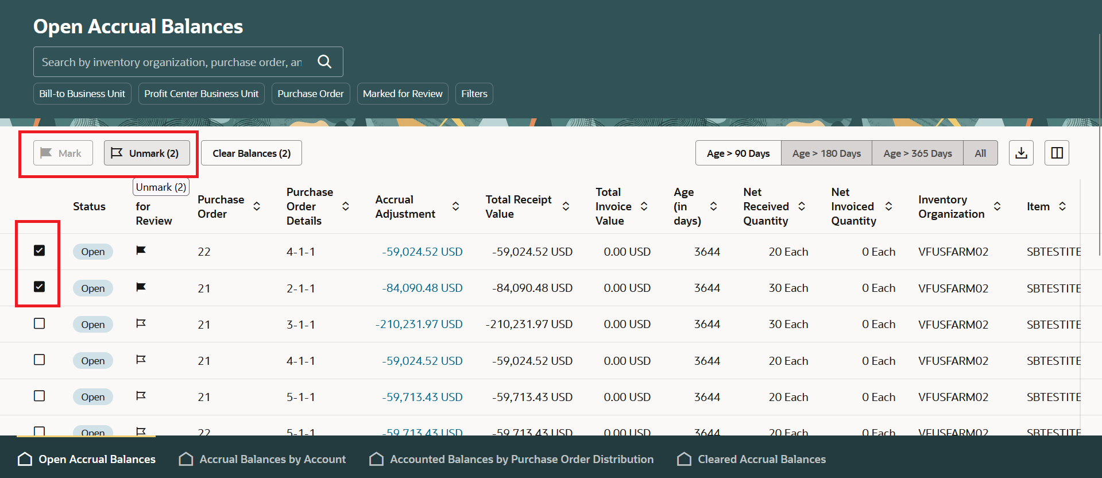This screenshot has height=478, width=1102.
Task: Click the 30 Each quantity in row 2-1-1
Action: [788, 288]
